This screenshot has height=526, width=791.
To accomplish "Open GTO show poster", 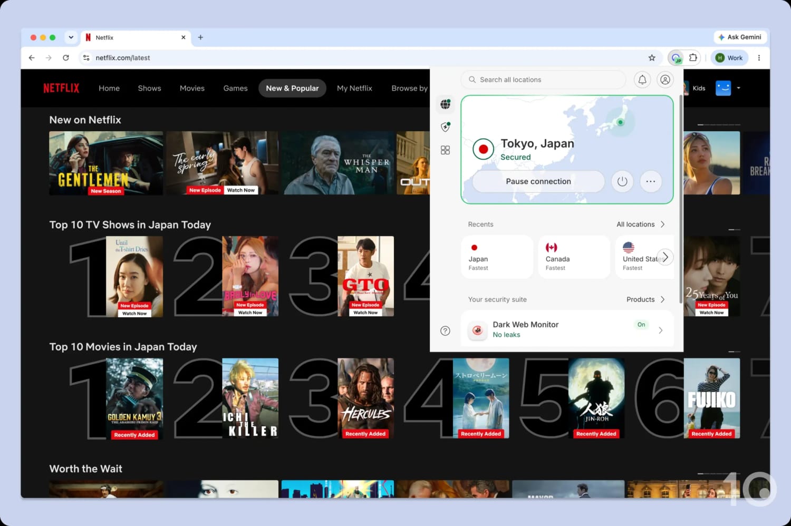I will click(x=365, y=277).
